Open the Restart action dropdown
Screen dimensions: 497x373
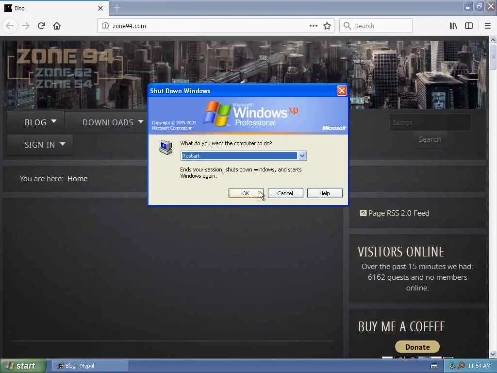302,156
